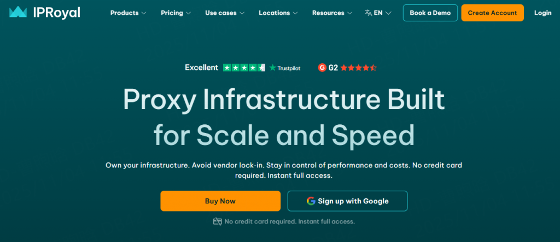Open the Pricing dropdown menu

click(x=176, y=13)
